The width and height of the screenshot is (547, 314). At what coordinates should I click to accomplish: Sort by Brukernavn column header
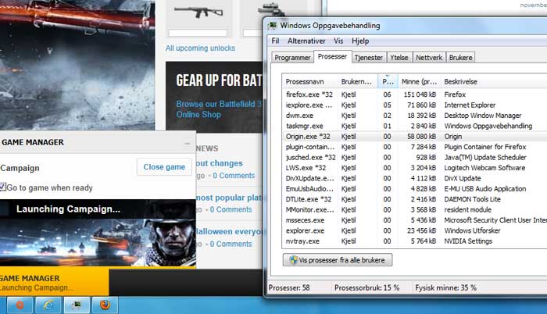click(358, 82)
